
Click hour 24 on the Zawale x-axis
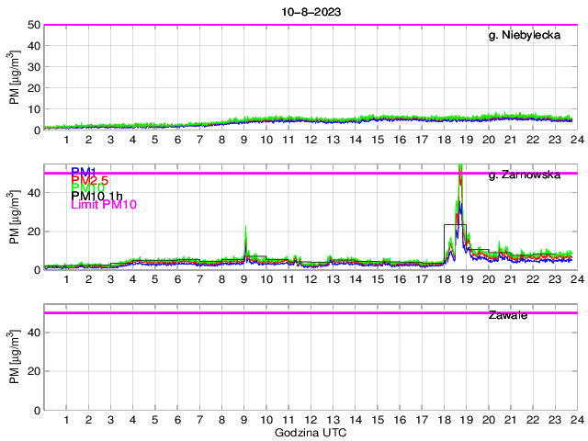pyautogui.click(x=578, y=420)
